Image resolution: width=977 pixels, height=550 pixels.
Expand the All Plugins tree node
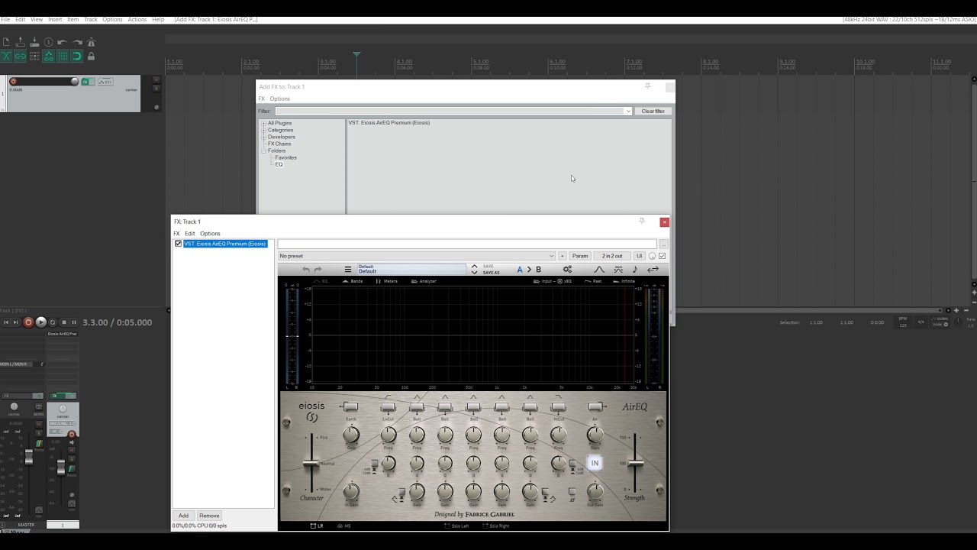coord(264,123)
